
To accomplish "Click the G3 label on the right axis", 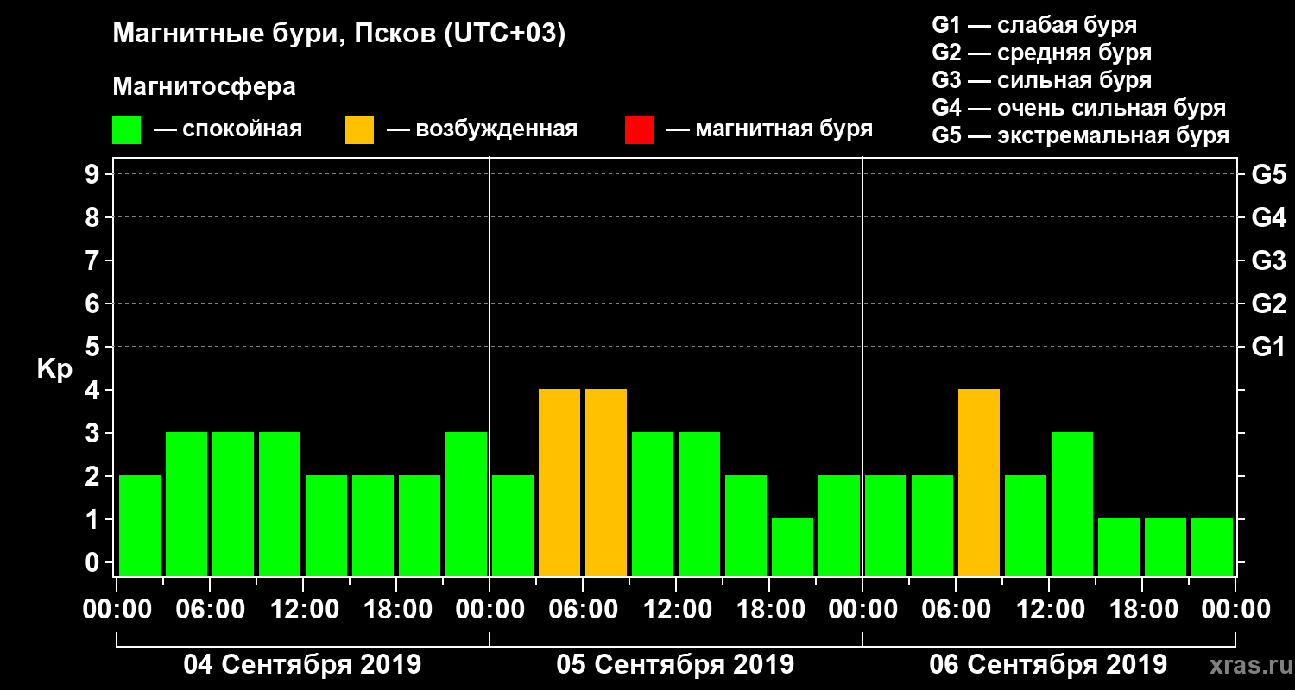I will click(1269, 260).
